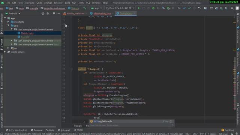This screenshot has width=240, height=135.
Task: Toggle the Flutter Outline side tab
Action: click(x=238, y=35)
